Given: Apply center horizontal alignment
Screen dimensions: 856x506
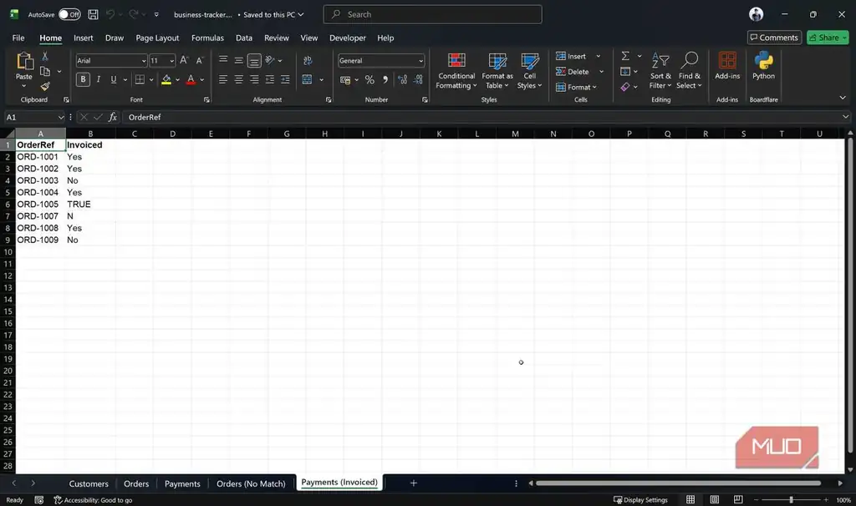Looking at the screenshot, I should coord(238,79).
